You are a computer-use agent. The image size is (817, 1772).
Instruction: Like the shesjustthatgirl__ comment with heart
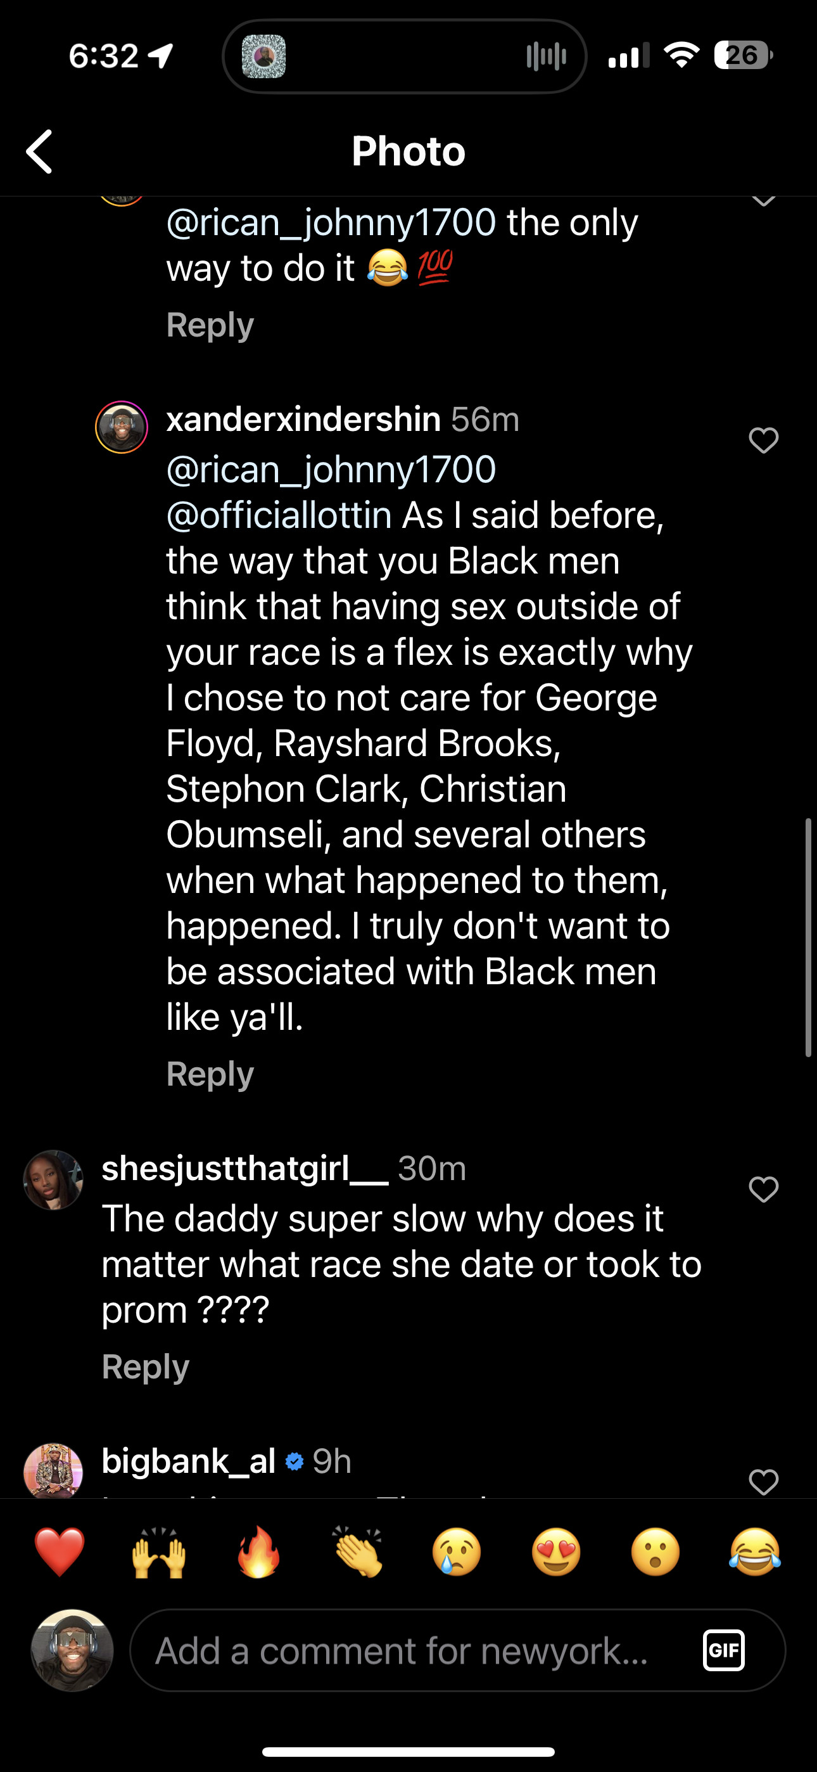pyautogui.click(x=763, y=1190)
